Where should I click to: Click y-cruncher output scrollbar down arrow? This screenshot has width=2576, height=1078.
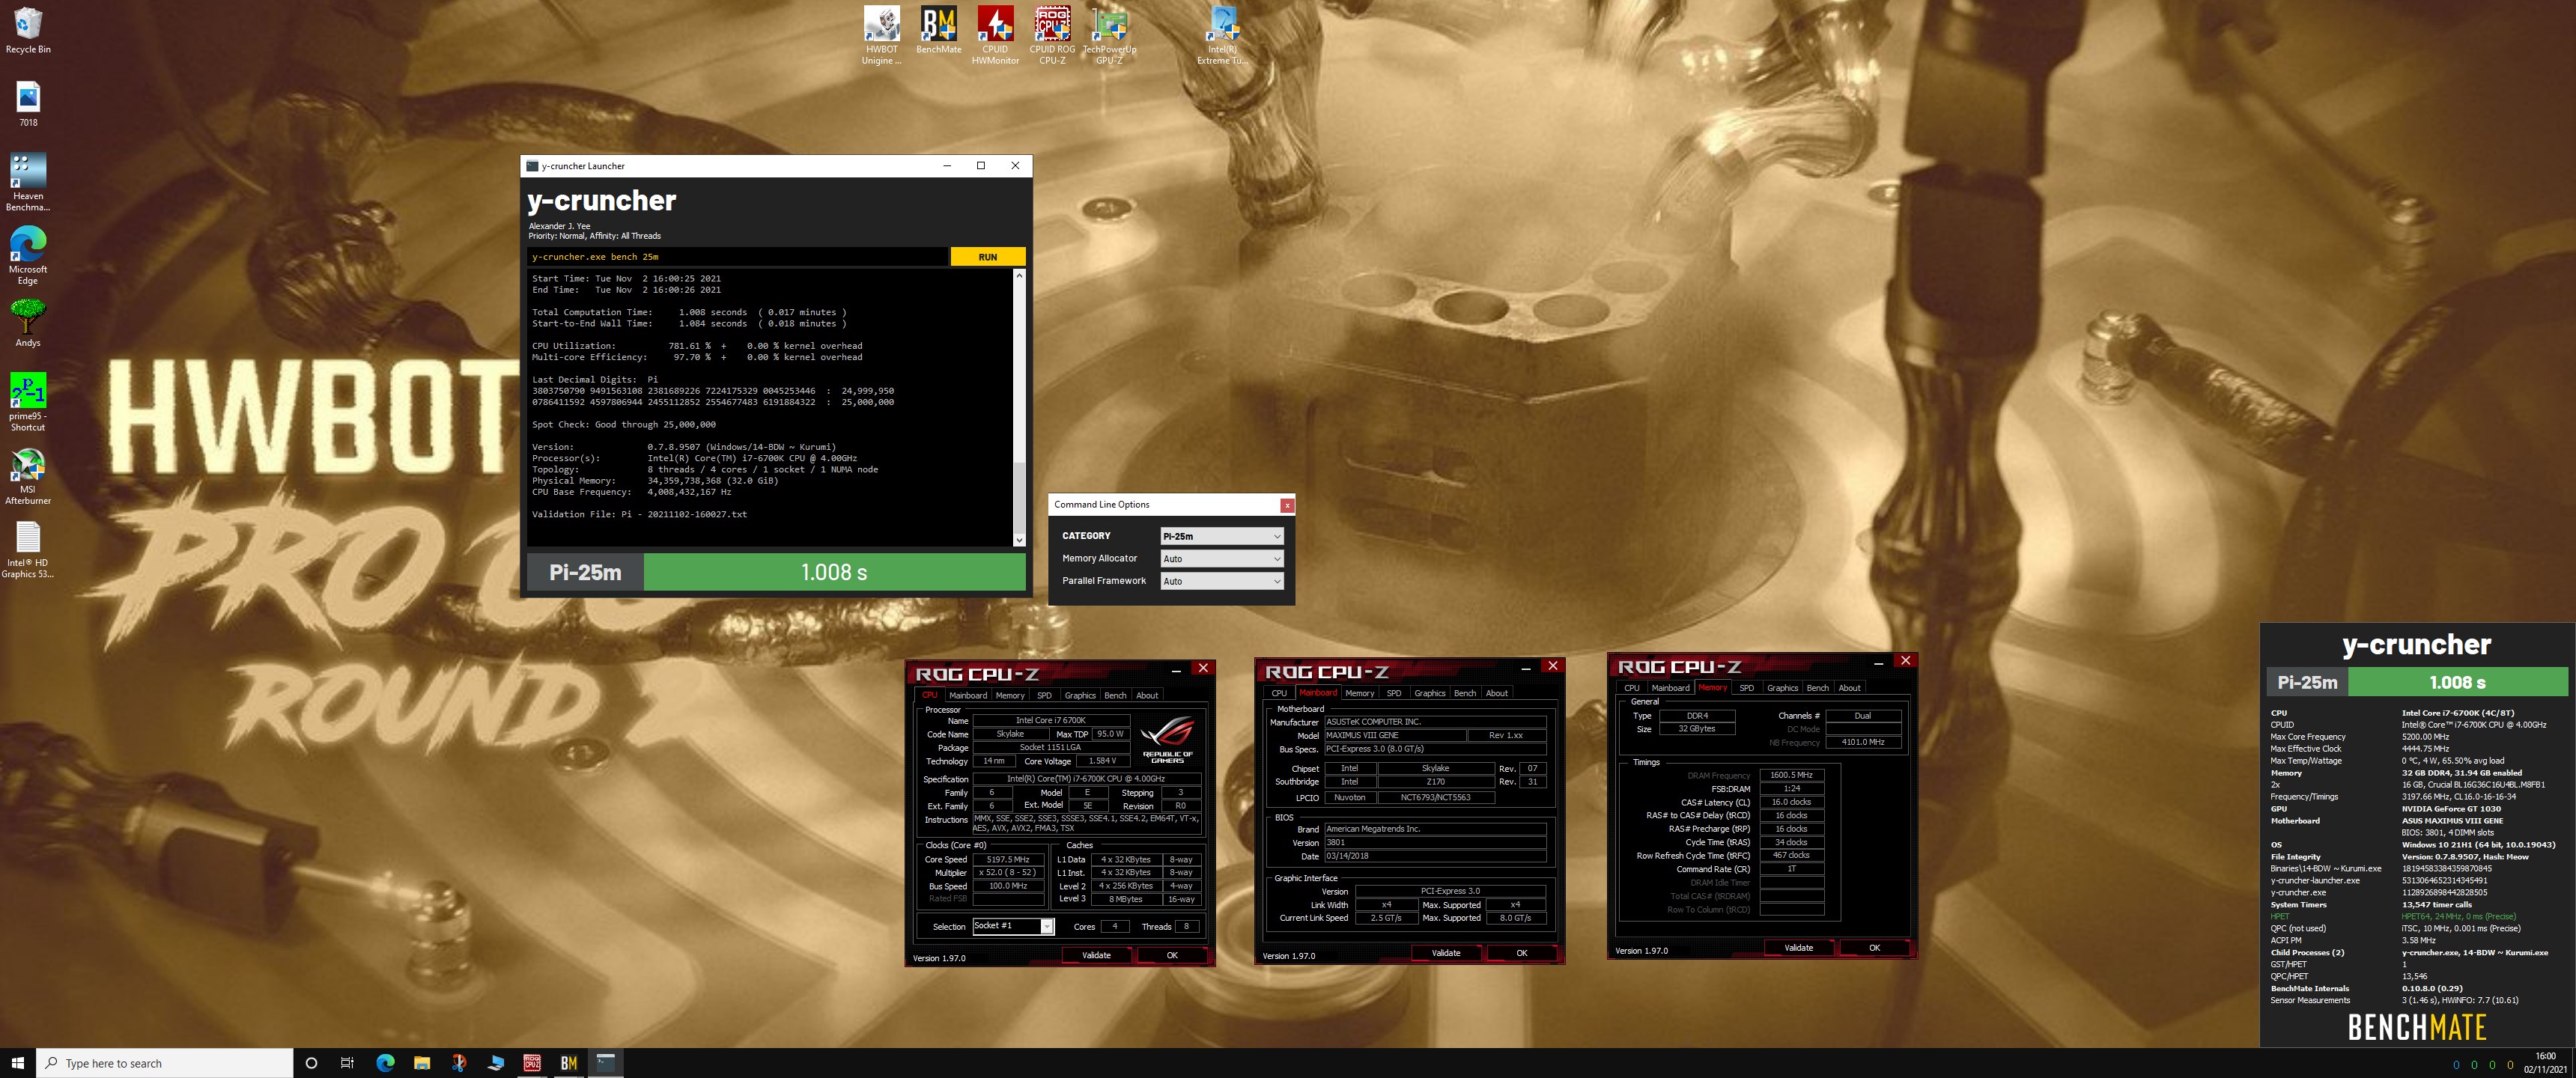[1019, 540]
